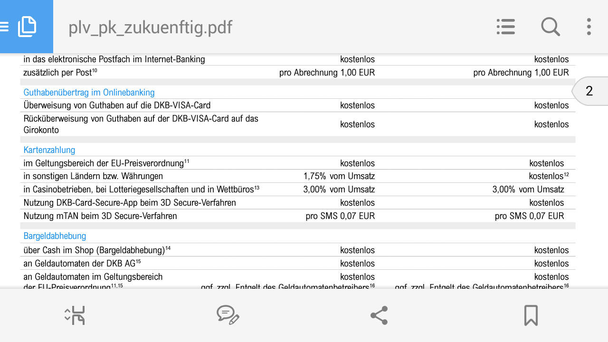The height and width of the screenshot is (342, 608).
Task: Select the Bargeldabhebung section heading
Action: (55, 236)
